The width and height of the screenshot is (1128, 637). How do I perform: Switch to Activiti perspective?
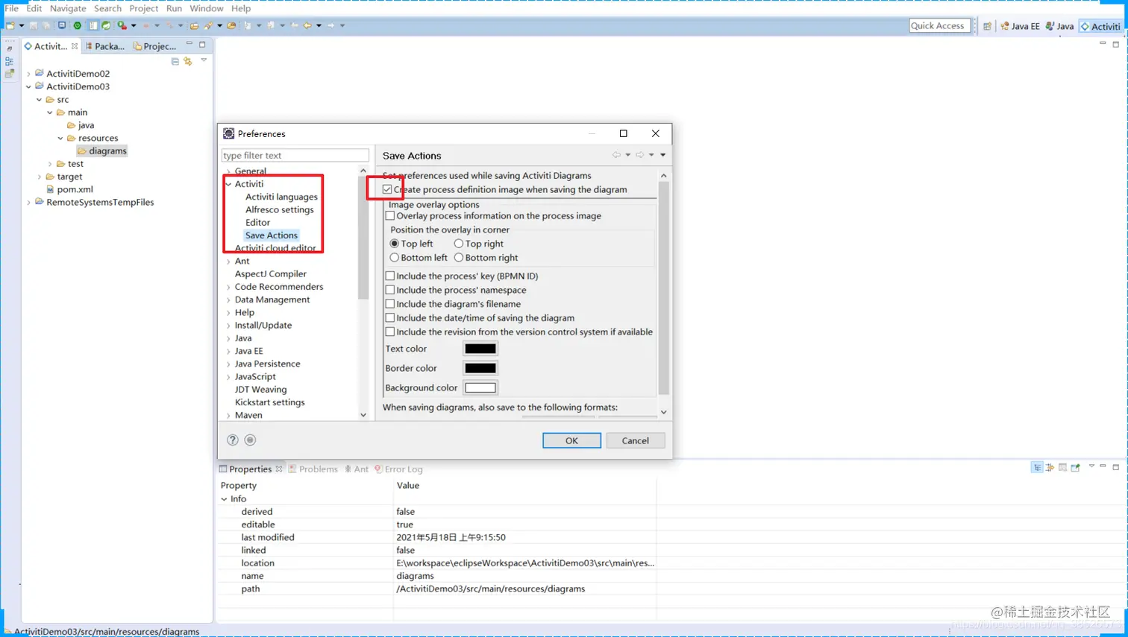pyautogui.click(x=1100, y=26)
